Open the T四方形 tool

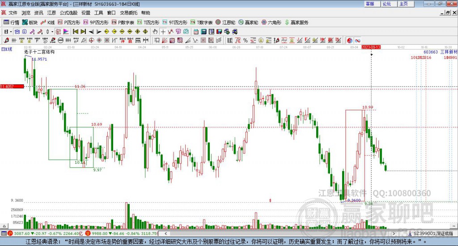tap(148, 22)
